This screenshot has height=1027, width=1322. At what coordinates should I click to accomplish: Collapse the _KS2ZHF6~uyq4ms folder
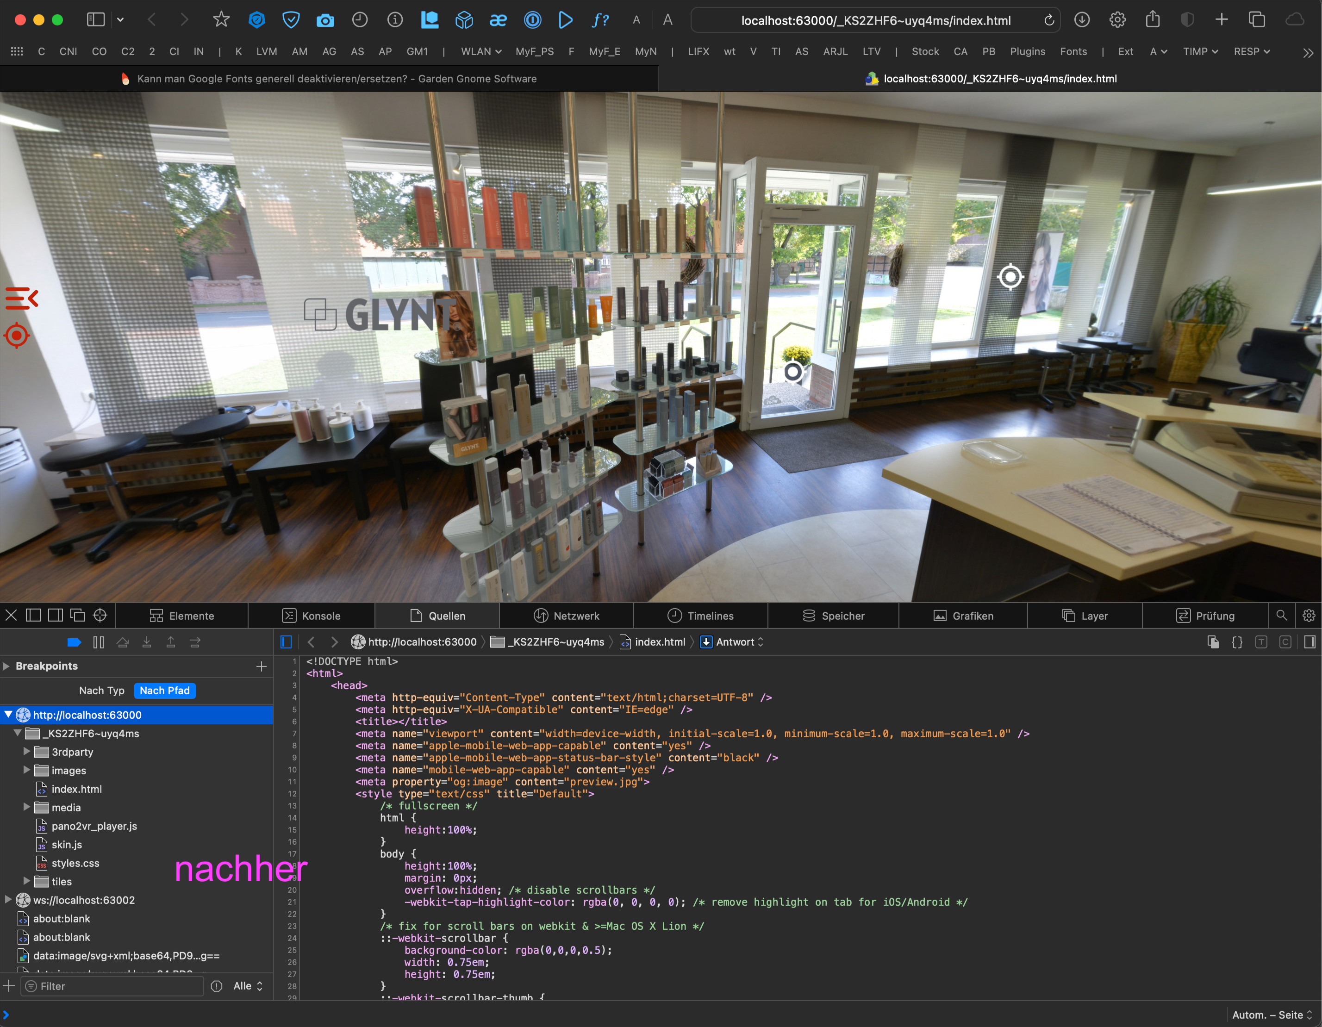[x=18, y=734]
